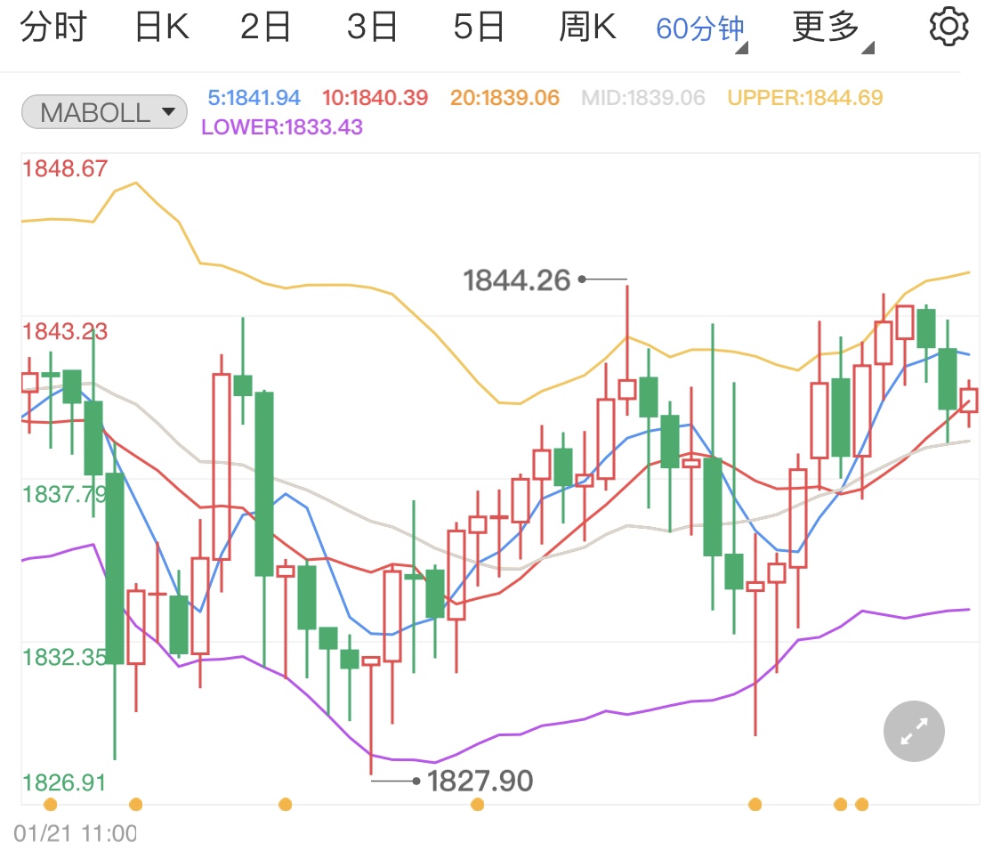Click the 1826.91 axis price label
The image size is (1001, 859).
pyautogui.click(x=64, y=782)
